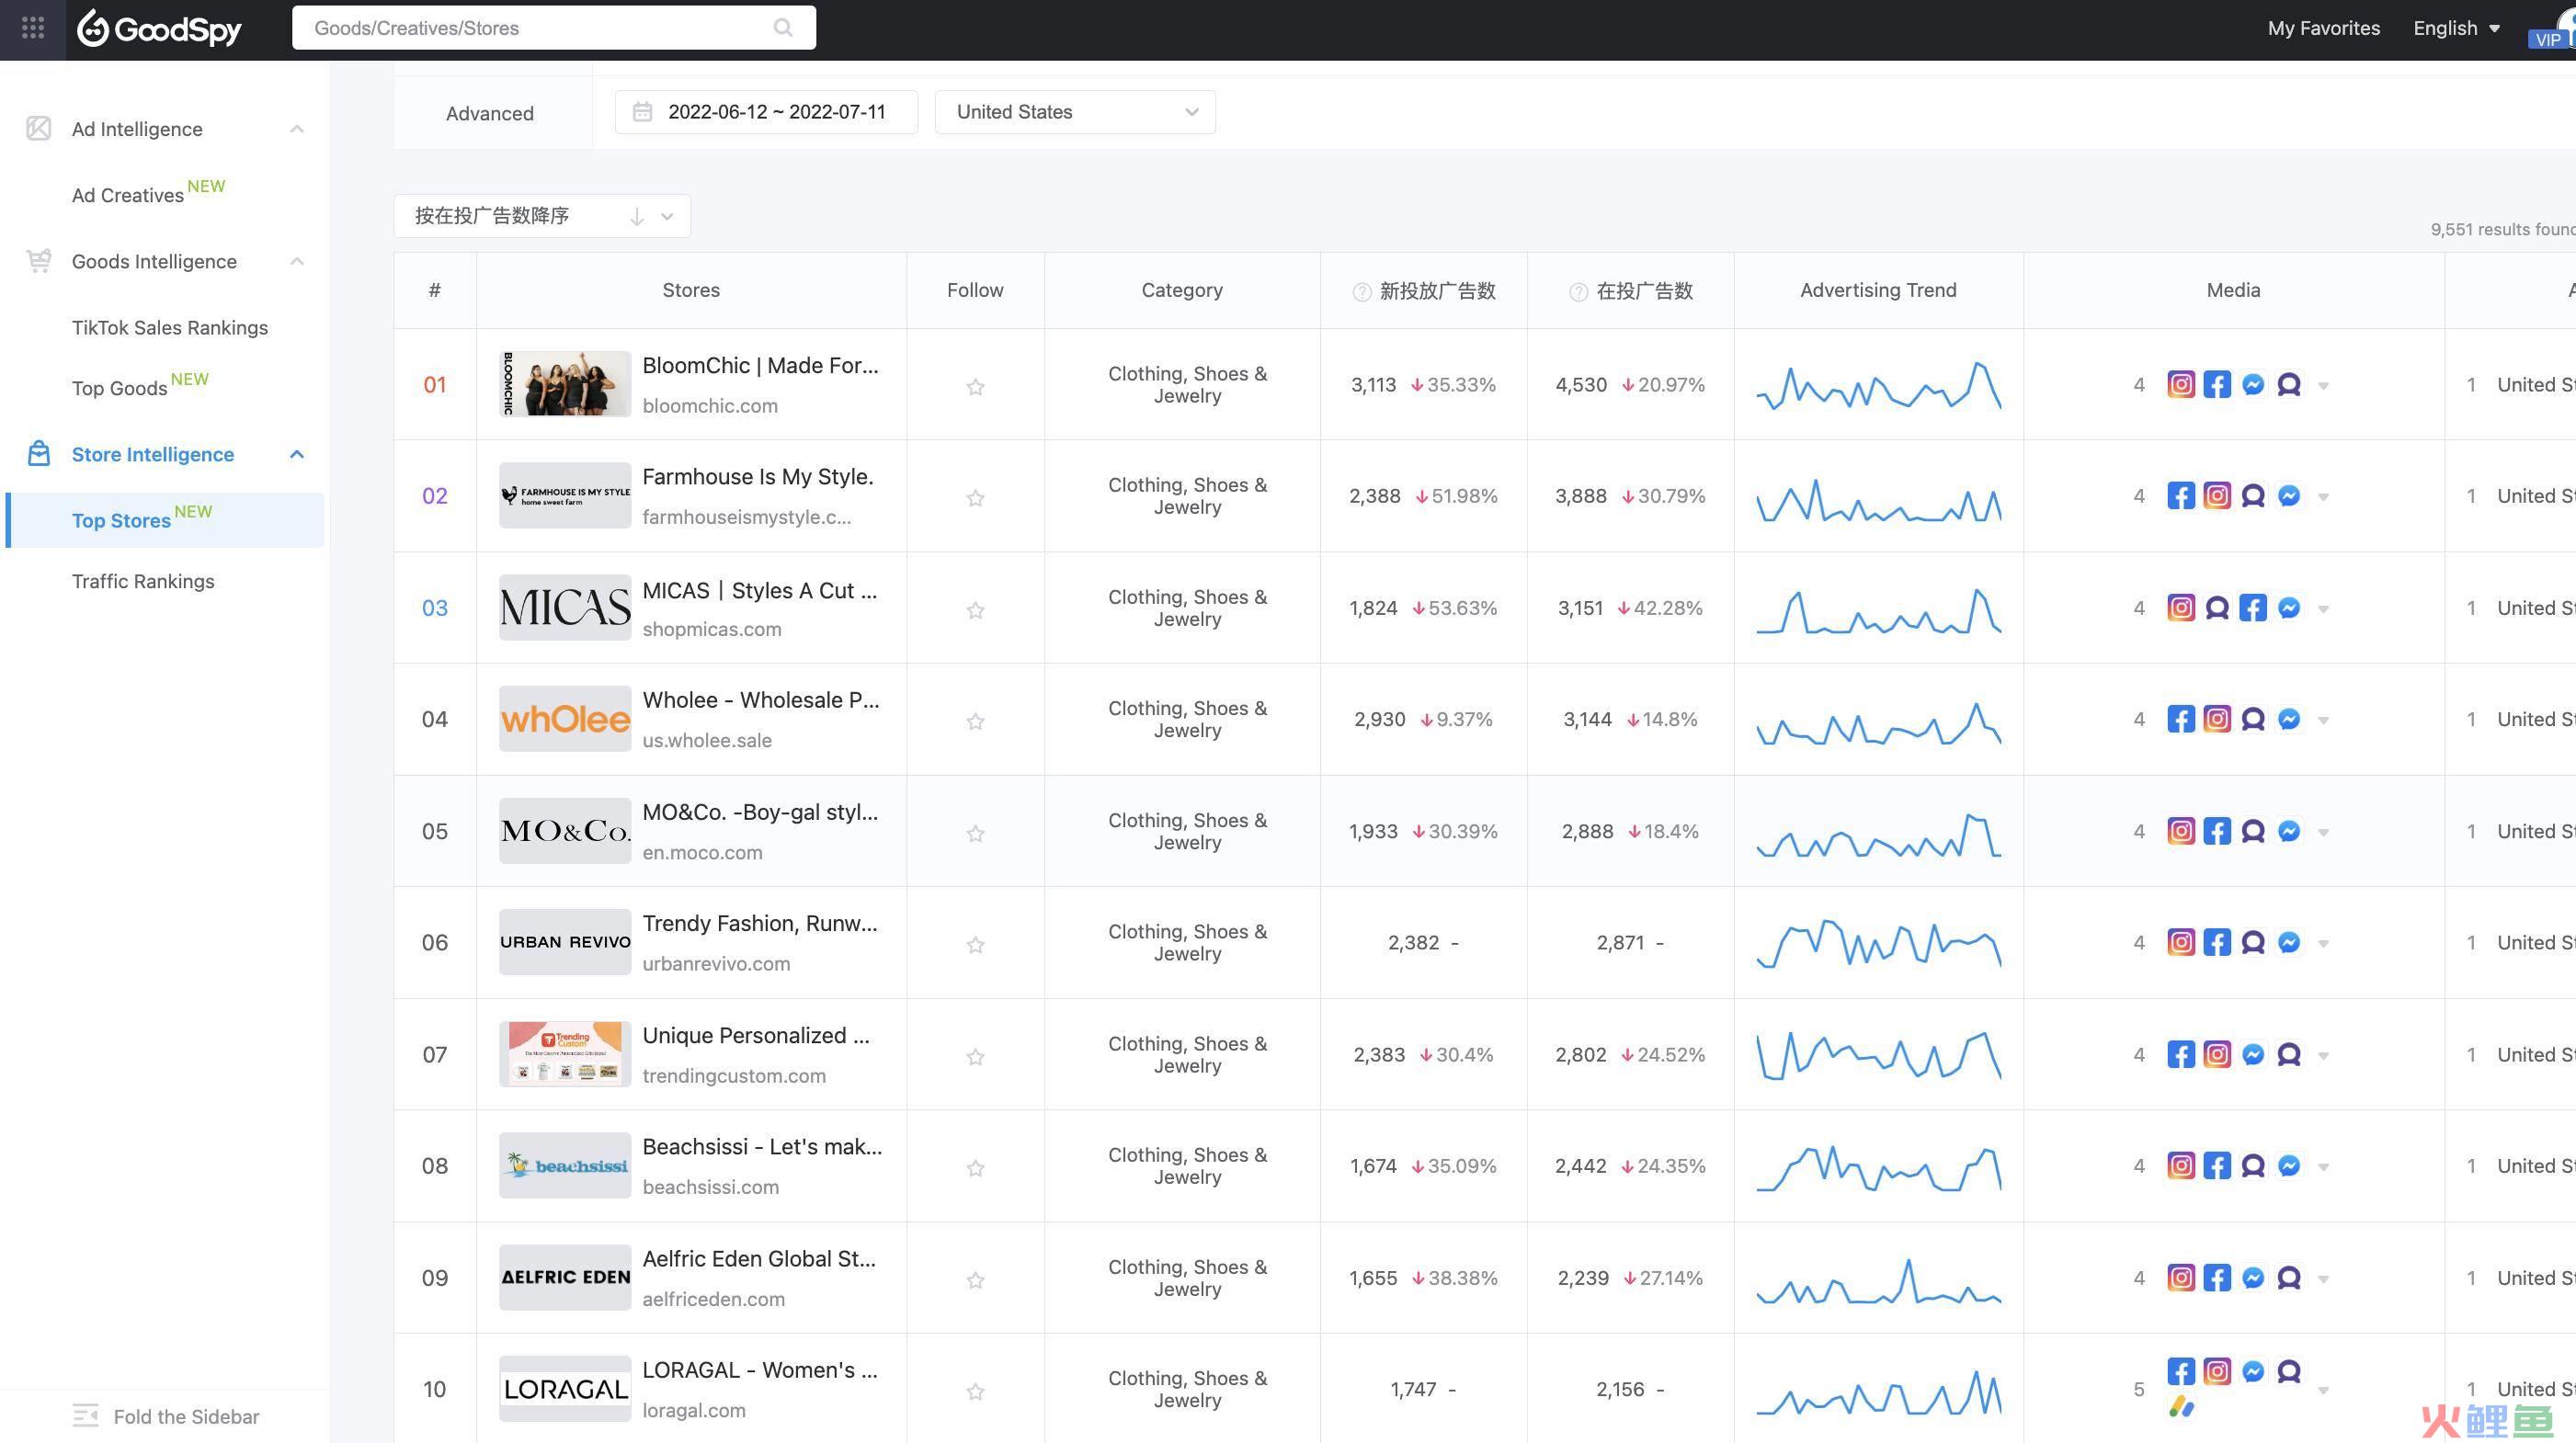Open the Ad Creatives menu item

pyautogui.click(x=126, y=193)
